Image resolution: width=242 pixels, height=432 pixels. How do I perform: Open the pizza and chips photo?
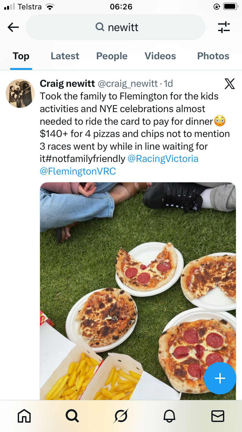138,291
